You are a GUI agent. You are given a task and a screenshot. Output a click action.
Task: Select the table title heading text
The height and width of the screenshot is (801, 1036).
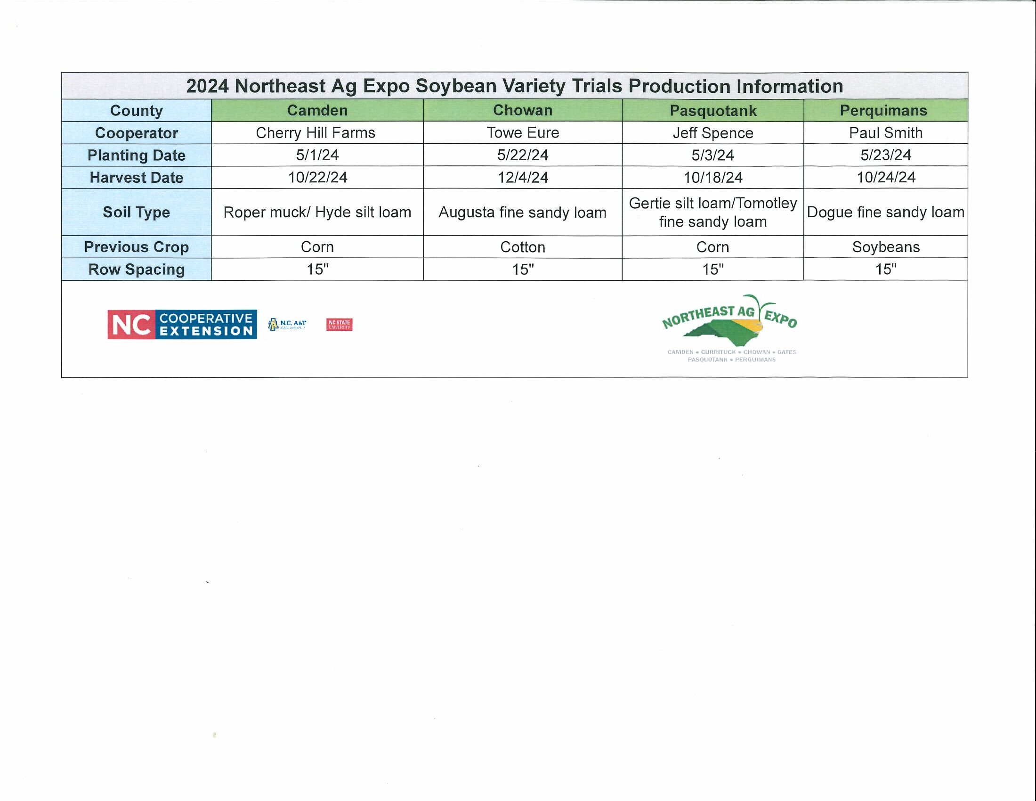click(x=514, y=86)
